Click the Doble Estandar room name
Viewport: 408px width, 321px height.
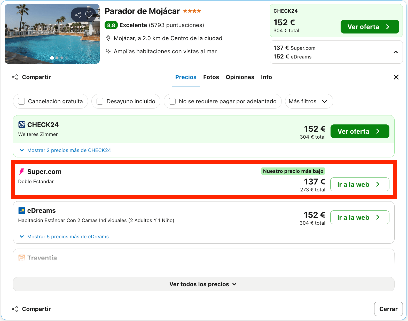36,181
